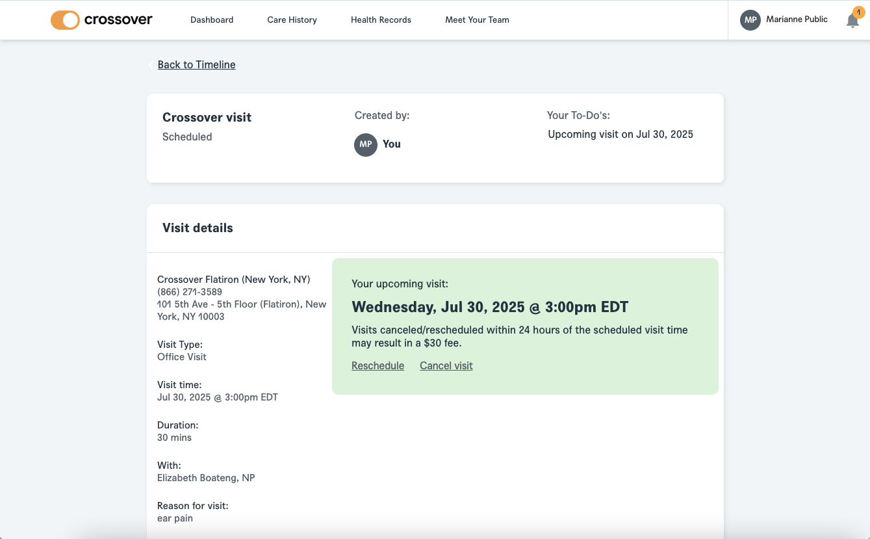Go to Care History
The image size is (870, 539).
pyautogui.click(x=292, y=20)
